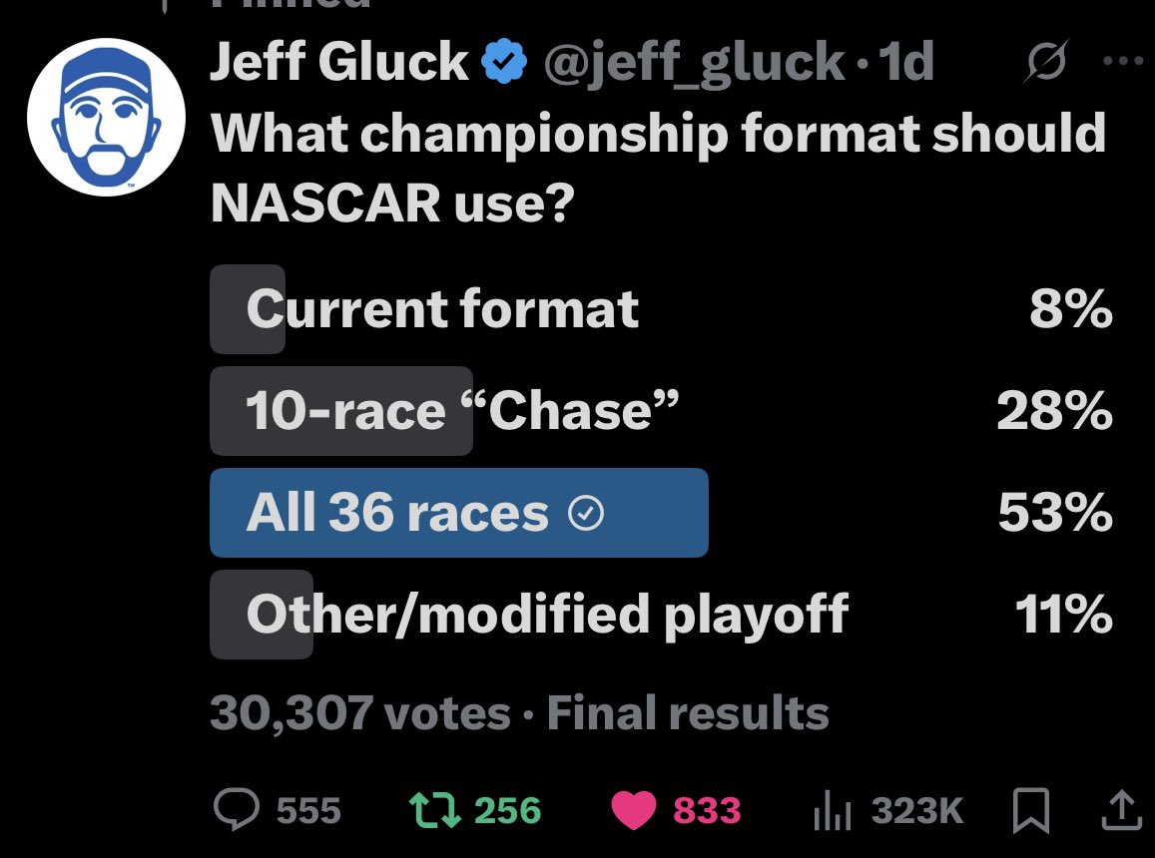This screenshot has width=1155, height=858.
Task: Like the post with heart icon
Action: pos(631,809)
